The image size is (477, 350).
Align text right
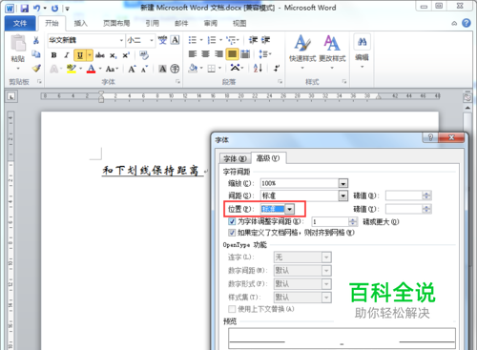[x=218, y=54]
